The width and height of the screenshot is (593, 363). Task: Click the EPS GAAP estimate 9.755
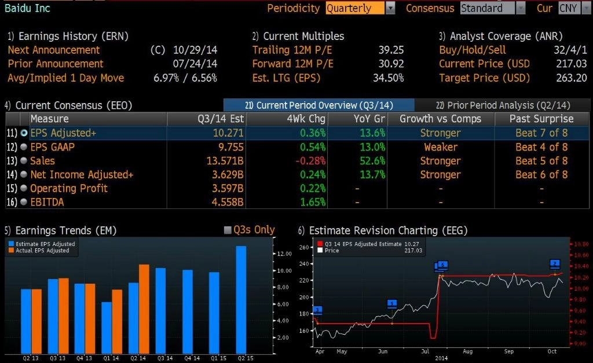pos(231,146)
